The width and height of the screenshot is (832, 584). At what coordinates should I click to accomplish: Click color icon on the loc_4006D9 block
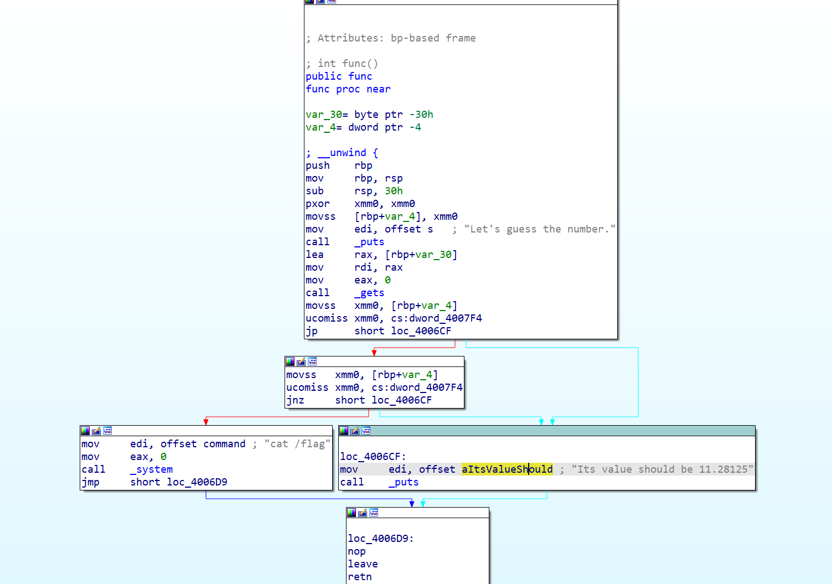tap(352, 513)
